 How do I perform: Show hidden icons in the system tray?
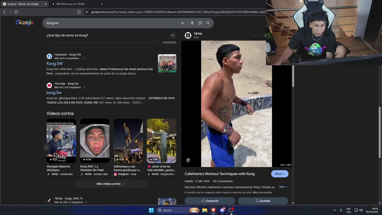335,210
